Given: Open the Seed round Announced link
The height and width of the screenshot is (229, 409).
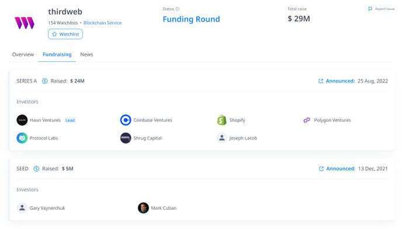Looking at the screenshot, I should [337, 169].
